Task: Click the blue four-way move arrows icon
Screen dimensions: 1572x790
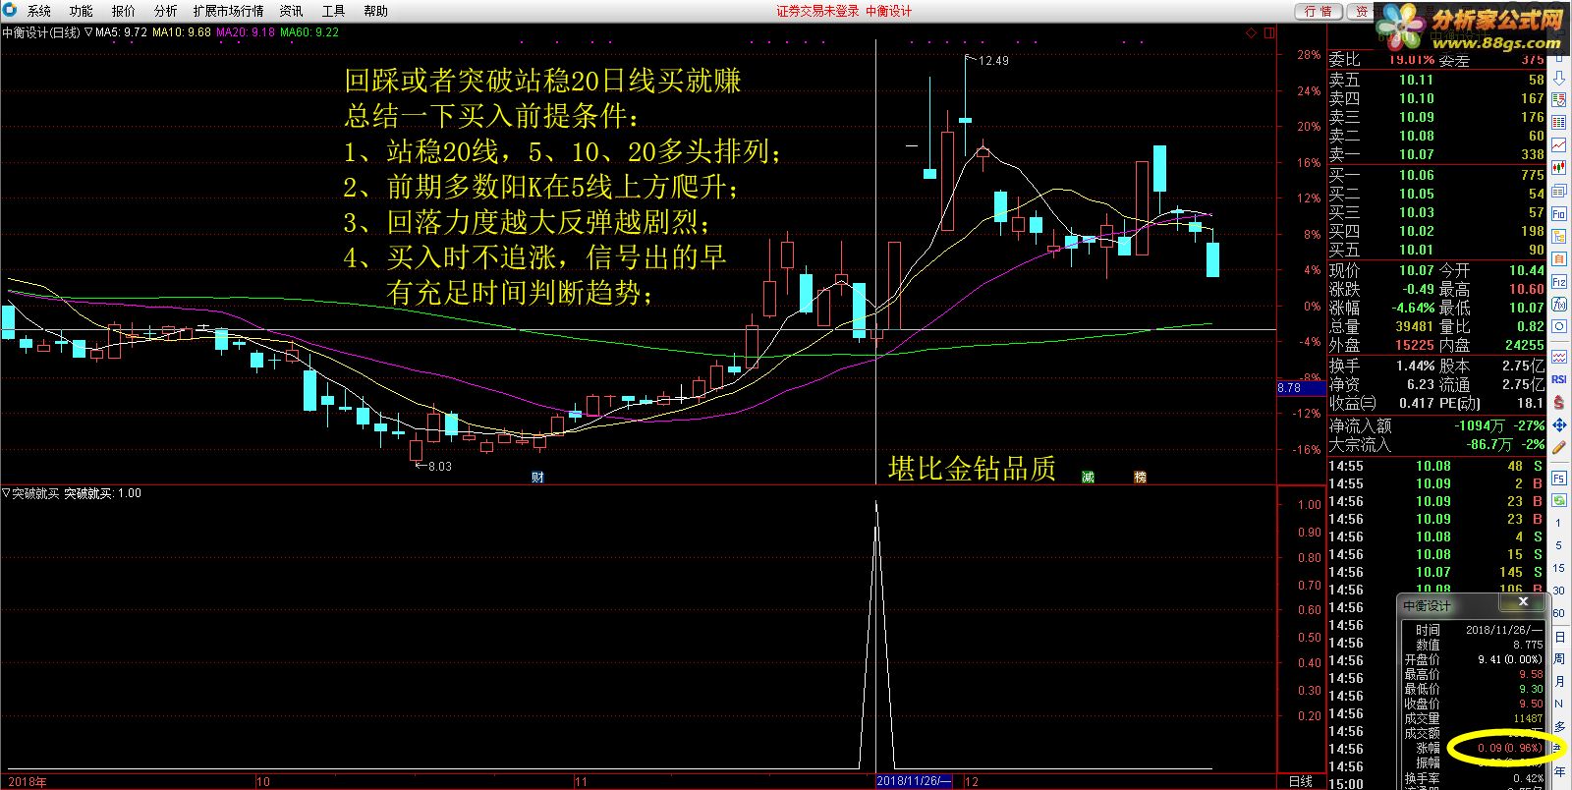Action: (x=1559, y=424)
